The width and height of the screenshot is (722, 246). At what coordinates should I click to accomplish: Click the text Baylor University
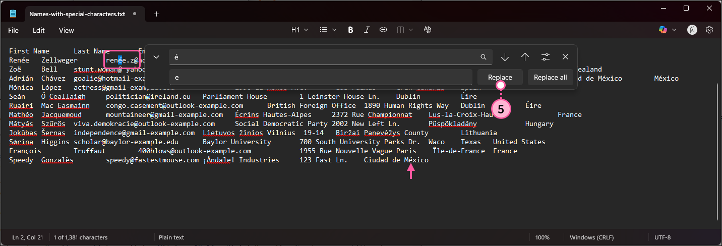[x=237, y=142]
